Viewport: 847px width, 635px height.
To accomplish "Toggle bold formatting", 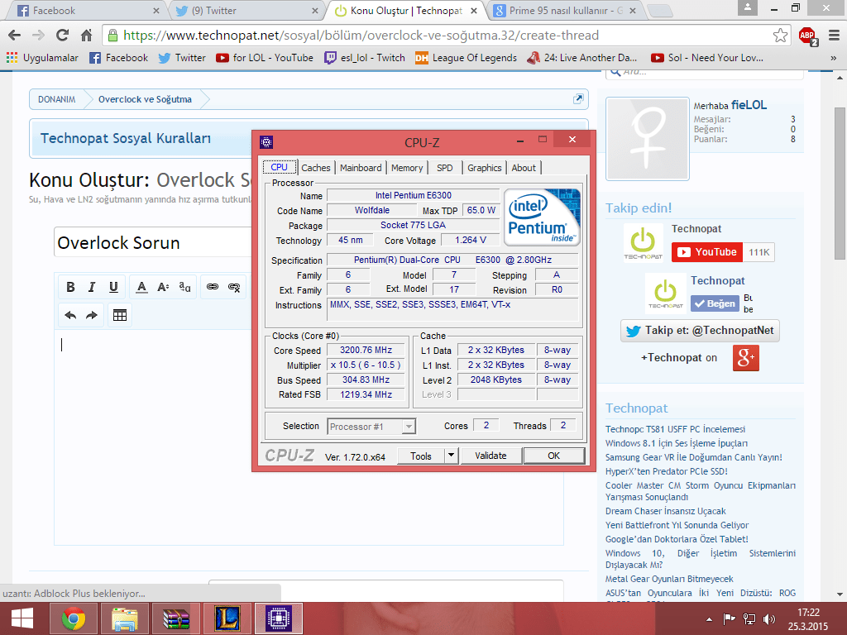I will [70, 286].
